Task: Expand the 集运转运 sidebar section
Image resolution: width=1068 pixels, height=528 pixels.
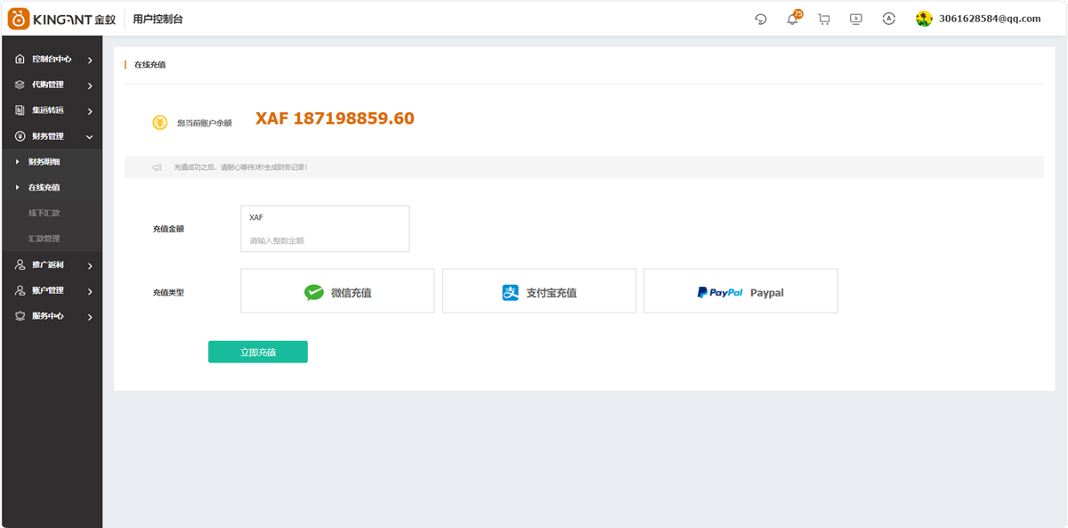Action: click(52, 110)
